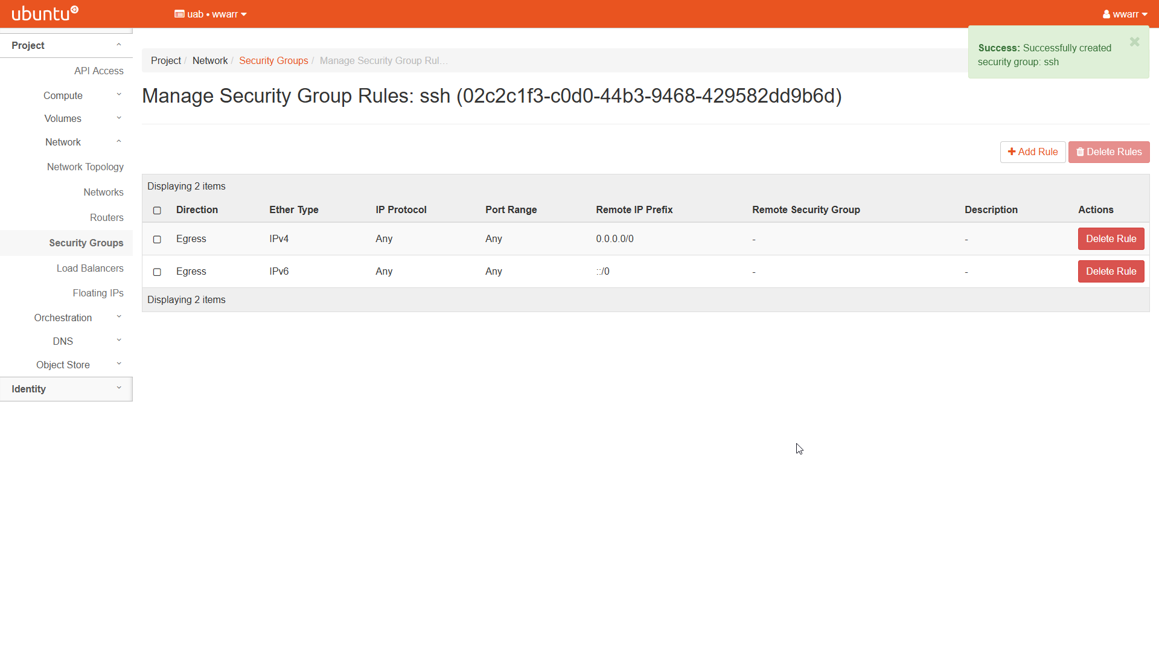Click the Delete Rules button

(x=1109, y=152)
